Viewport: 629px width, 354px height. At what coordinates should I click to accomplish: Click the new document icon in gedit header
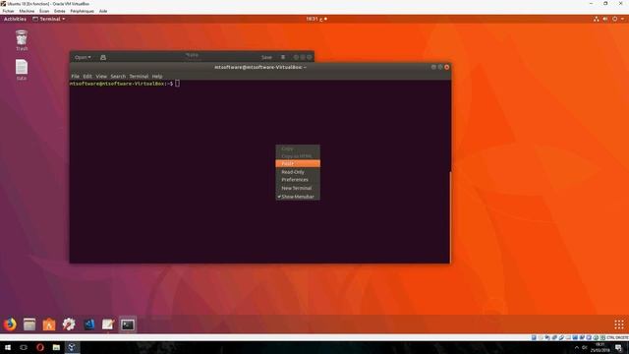[x=103, y=57]
